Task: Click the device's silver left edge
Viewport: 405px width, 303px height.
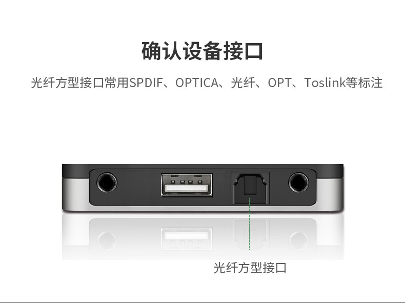Action: (75, 193)
